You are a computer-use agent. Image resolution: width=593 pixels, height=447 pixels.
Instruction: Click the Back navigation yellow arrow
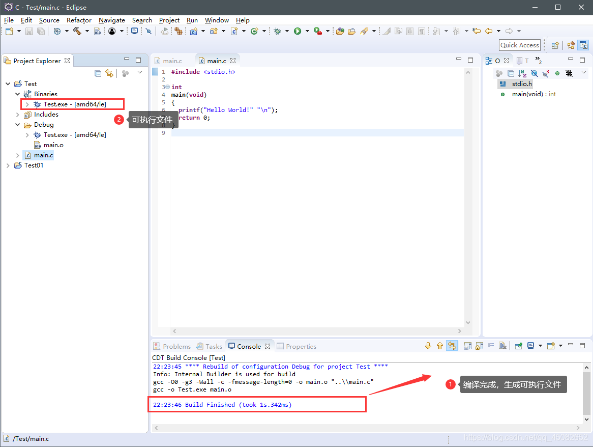point(489,31)
